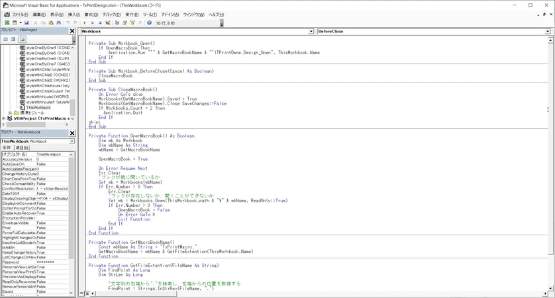Click the Run macro play icon

pyautogui.click(x=84, y=22)
